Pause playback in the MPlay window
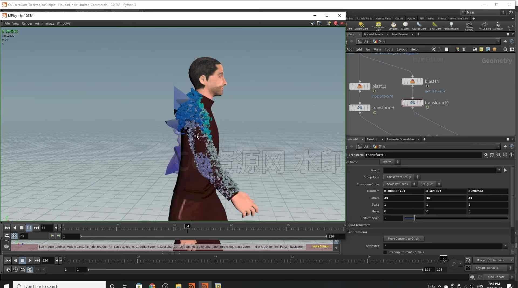 [x=29, y=228]
